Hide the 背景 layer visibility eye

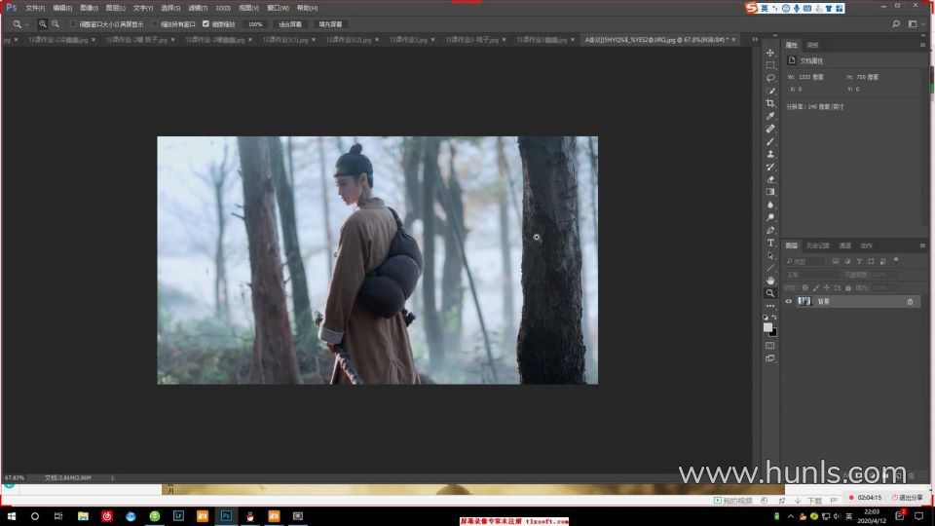789,302
